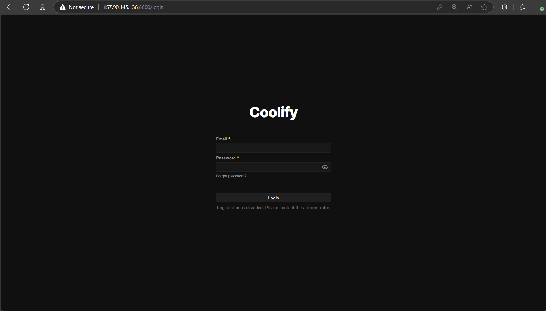Focus the Email input field
Viewport: 546px width, 311px height.
[x=273, y=148]
